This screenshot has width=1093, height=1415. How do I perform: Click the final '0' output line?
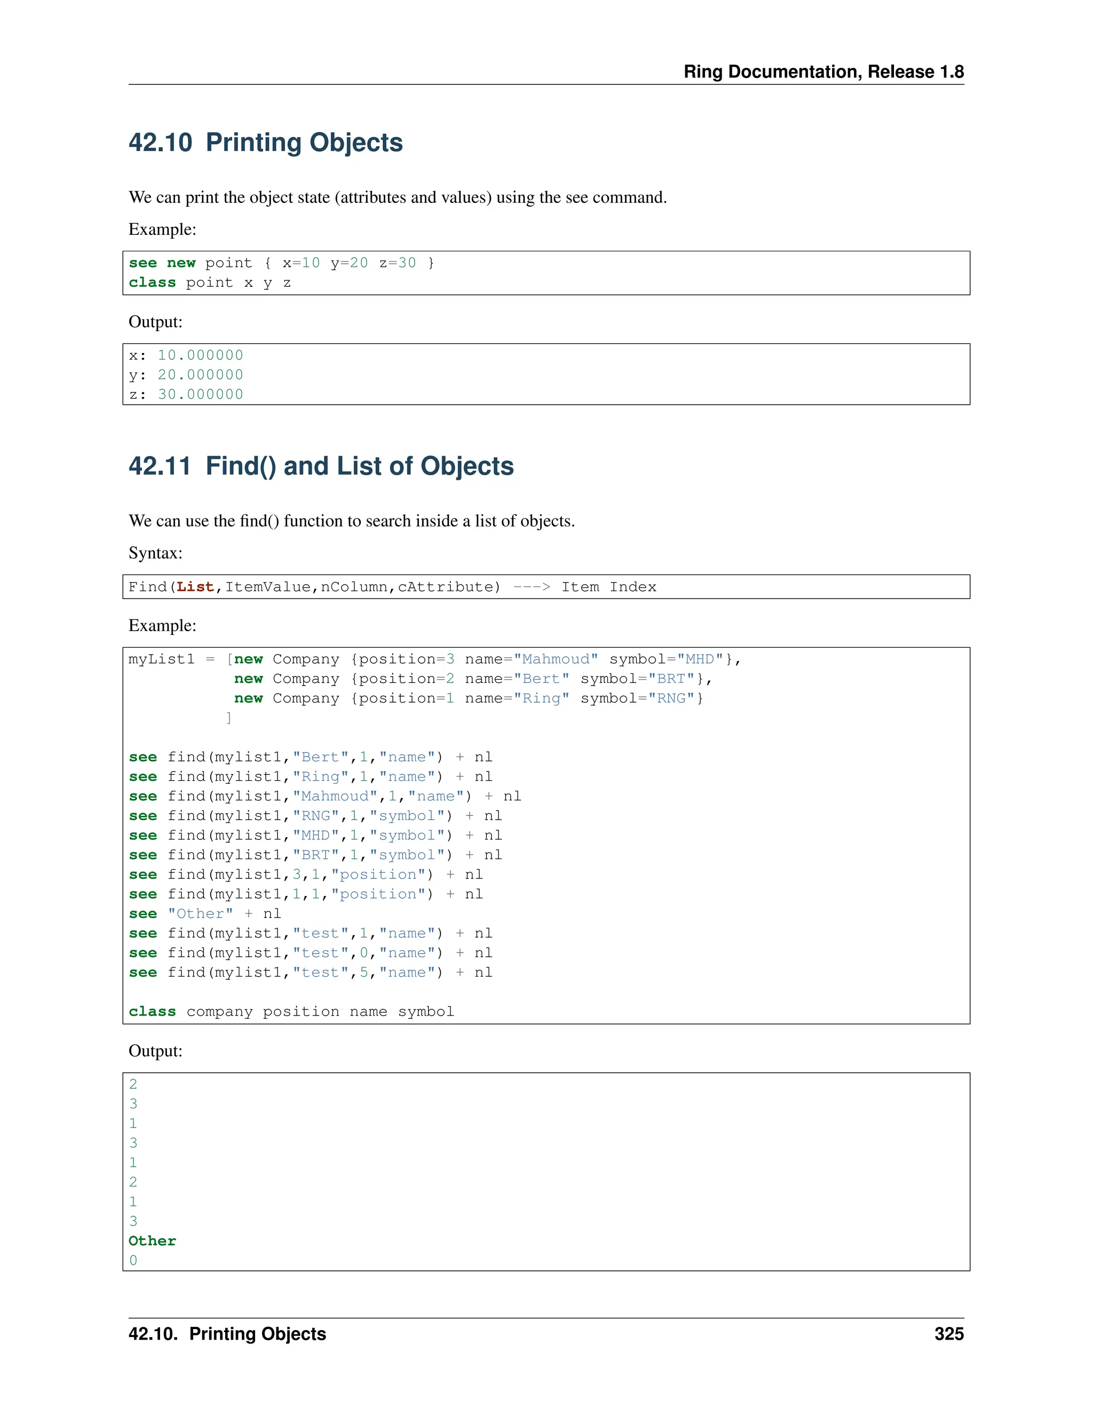pyautogui.click(x=133, y=1260)
